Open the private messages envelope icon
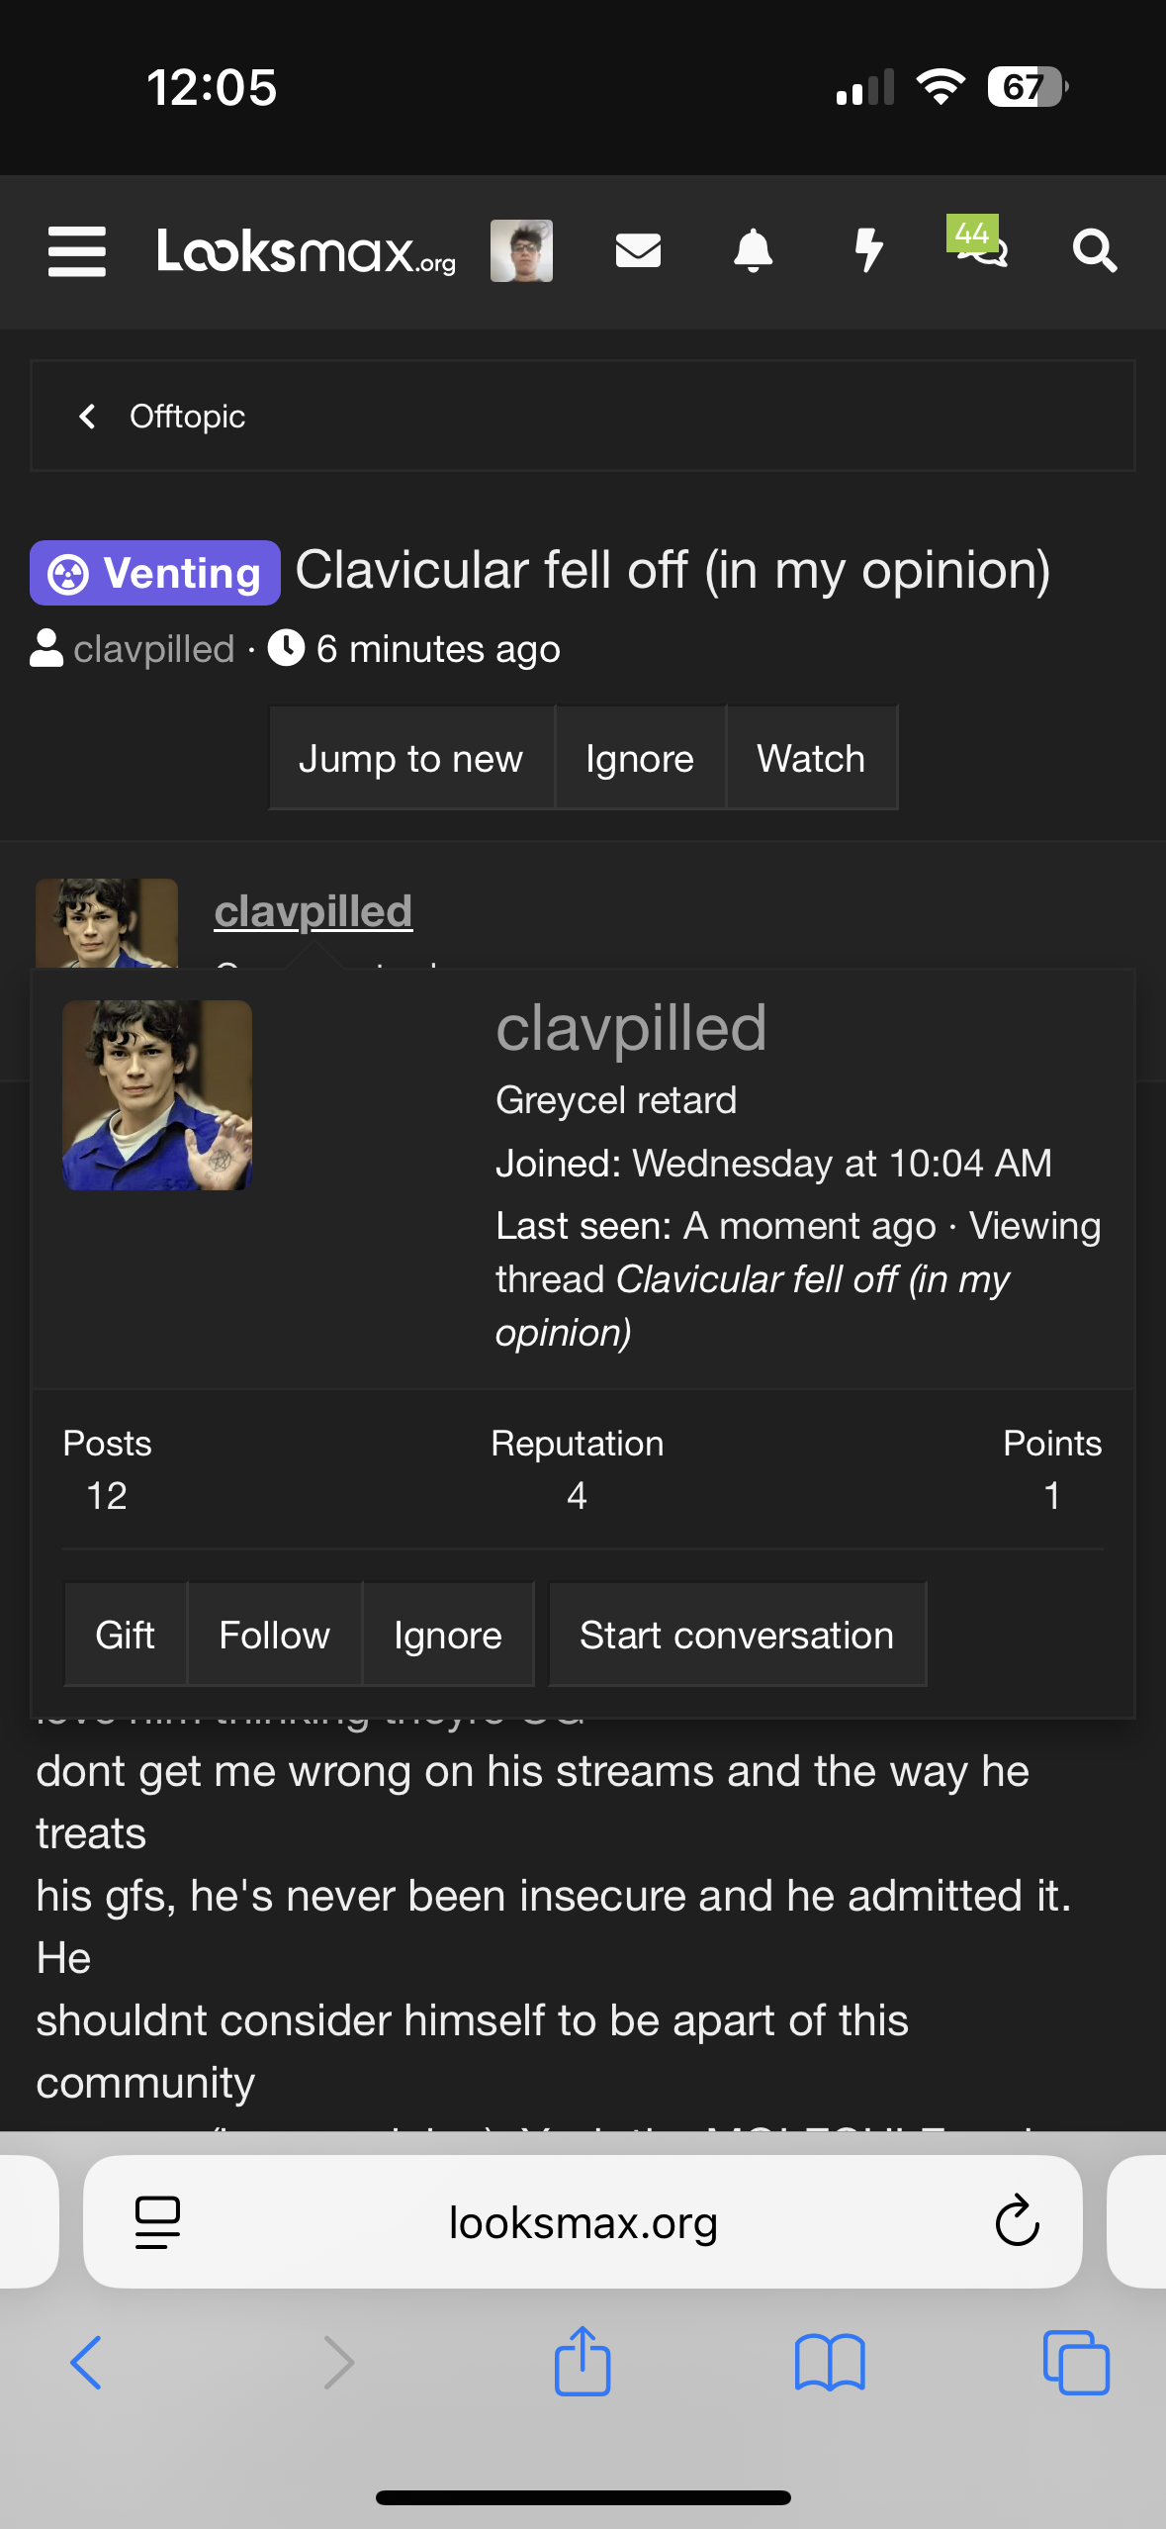 [638, 251]
